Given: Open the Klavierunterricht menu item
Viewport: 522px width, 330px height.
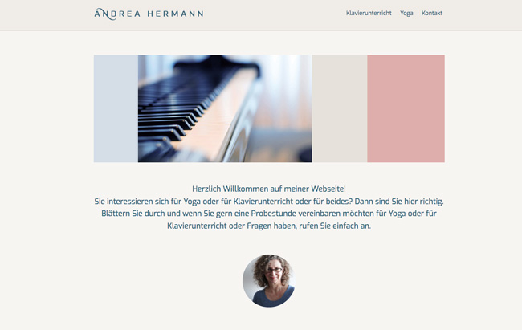Looking at the screenshot, I should pos(369,13).
